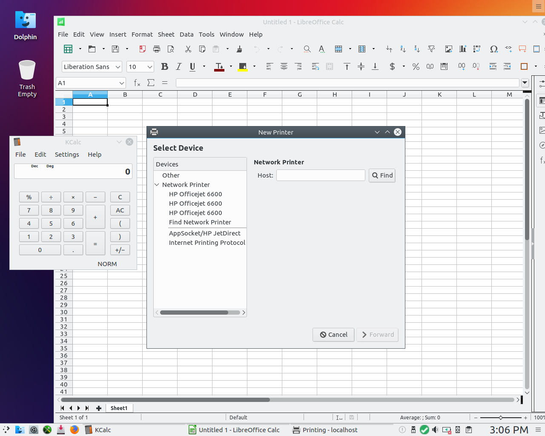The image size is (545, 436).
Task: Open the Data menu in Calc
Action: coord(186,34)
